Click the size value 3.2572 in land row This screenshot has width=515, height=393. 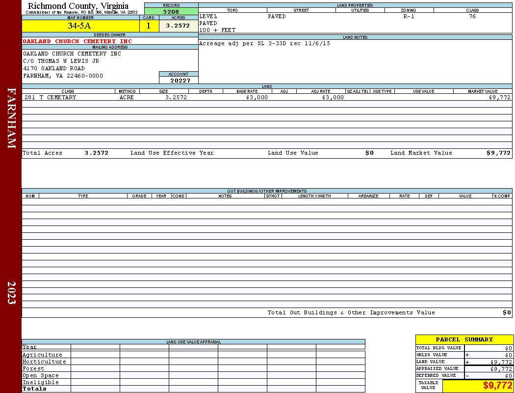tap(176, 97)
